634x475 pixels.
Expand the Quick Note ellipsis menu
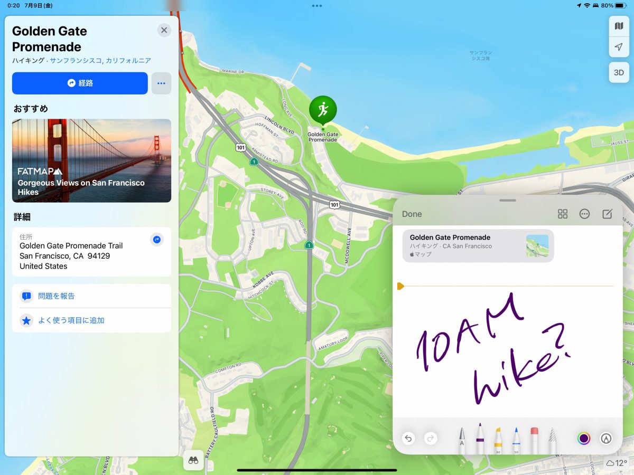coord(584,214)
